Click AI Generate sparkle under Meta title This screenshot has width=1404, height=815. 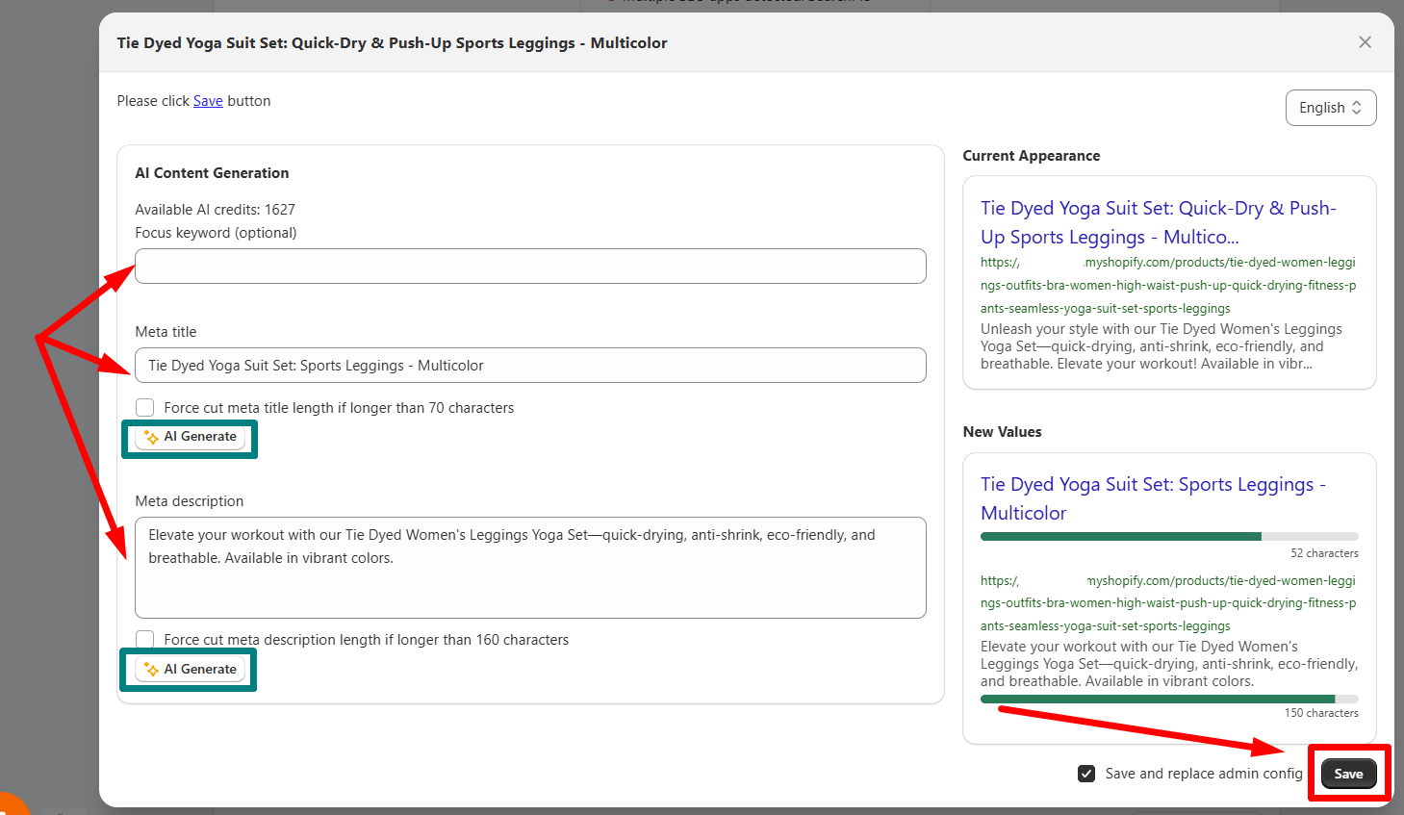[x=151, y=438]
